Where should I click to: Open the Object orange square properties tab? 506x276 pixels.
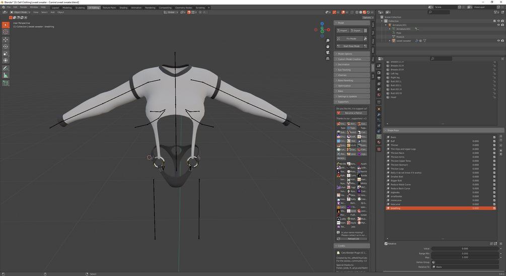(x=379, y=109)
